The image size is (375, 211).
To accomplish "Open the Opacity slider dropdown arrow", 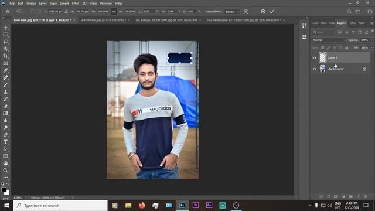I will [371, 40].
